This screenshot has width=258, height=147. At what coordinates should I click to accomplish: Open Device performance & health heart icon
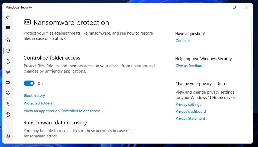[x=8, y=93]
